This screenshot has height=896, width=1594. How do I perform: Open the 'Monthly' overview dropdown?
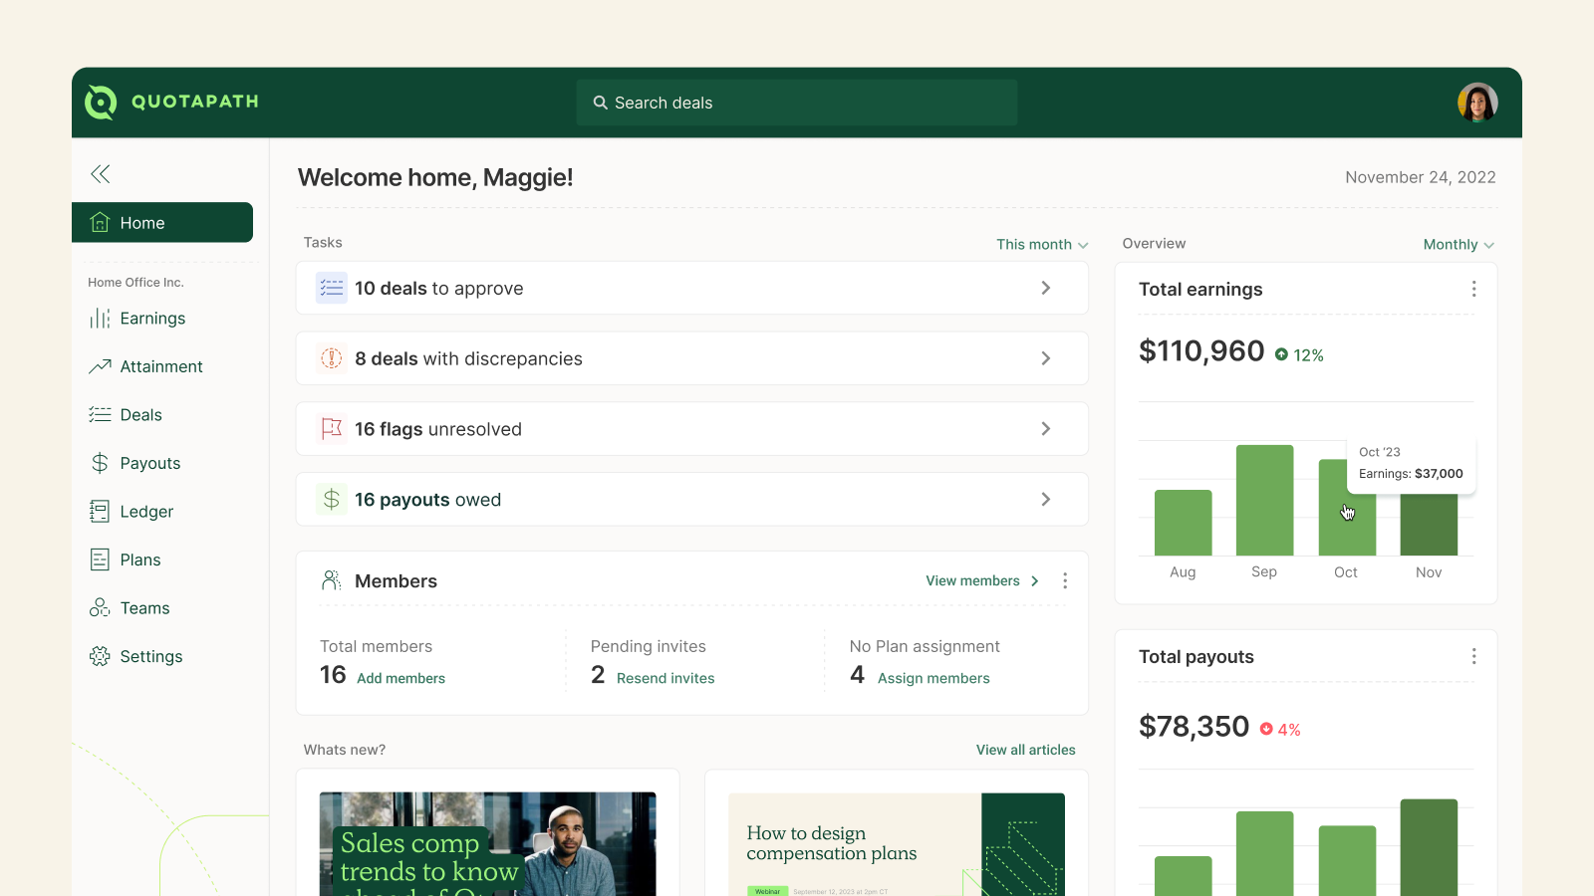[1458, 244]
